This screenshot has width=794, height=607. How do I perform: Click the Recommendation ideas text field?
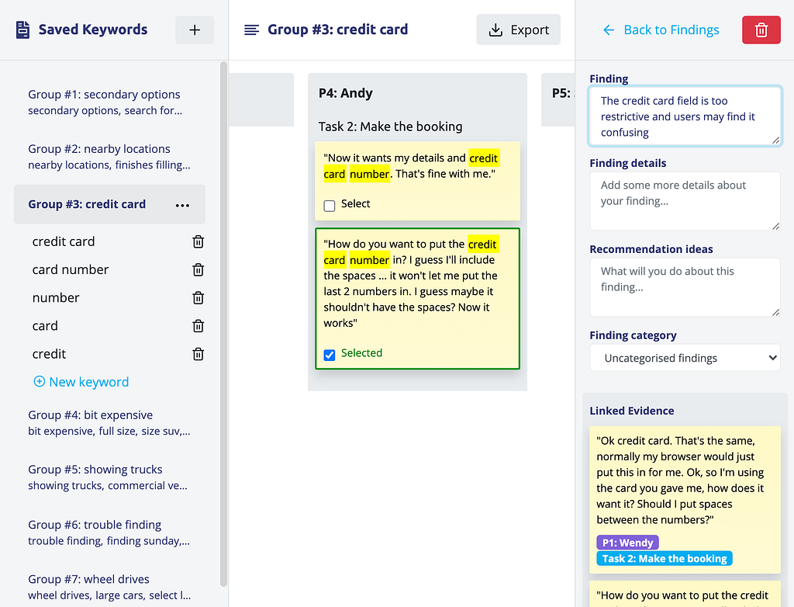(685, 287)
